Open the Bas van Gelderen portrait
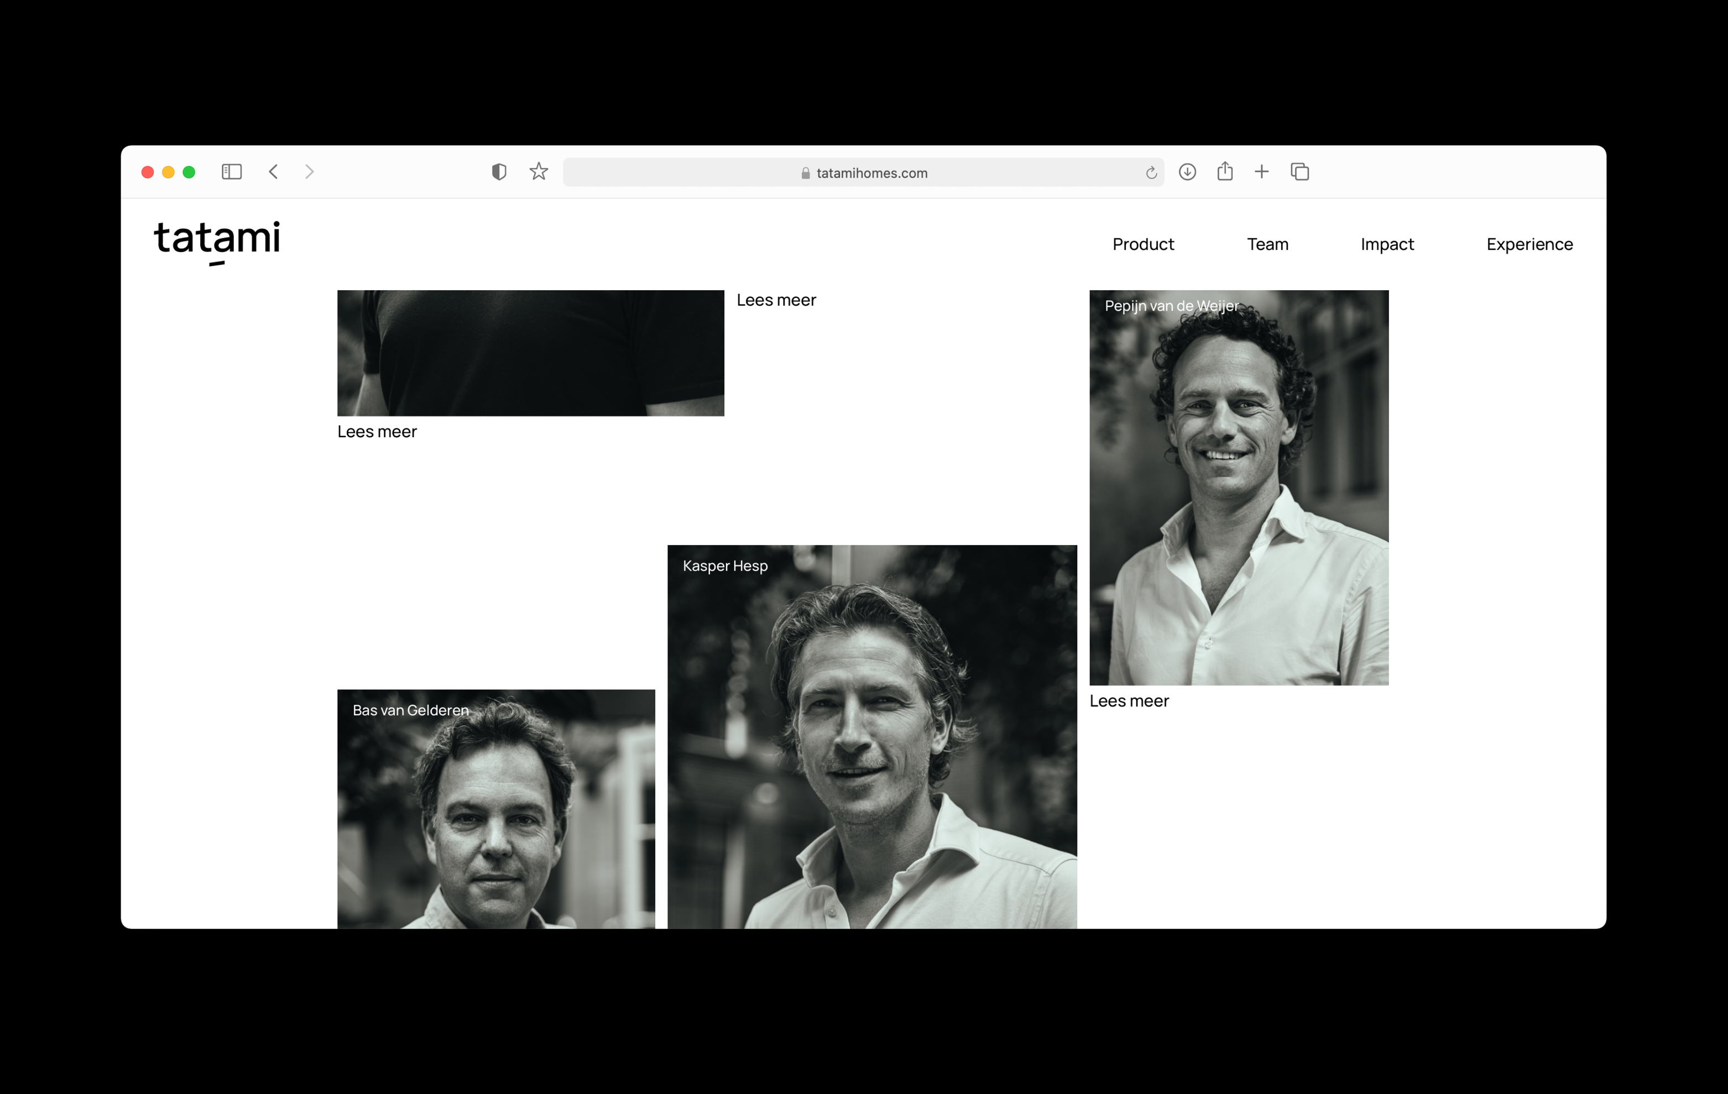Screen dimensions: 1728x1094 [496, 809]
